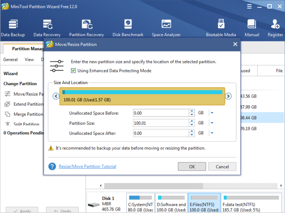
Task: Increase Partition Size with up arrow
Action: pos(192,121)
